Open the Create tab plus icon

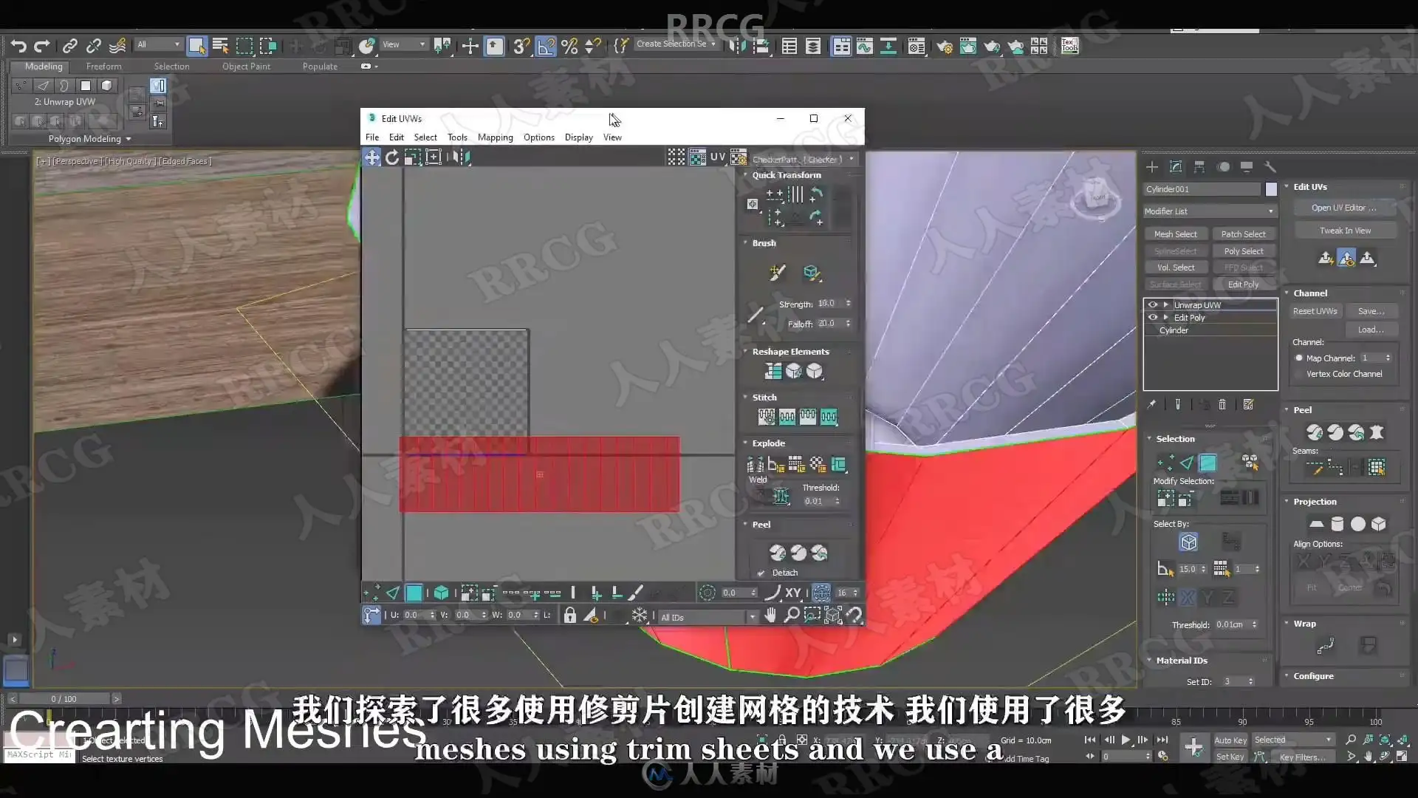(x=1151, y=167)
